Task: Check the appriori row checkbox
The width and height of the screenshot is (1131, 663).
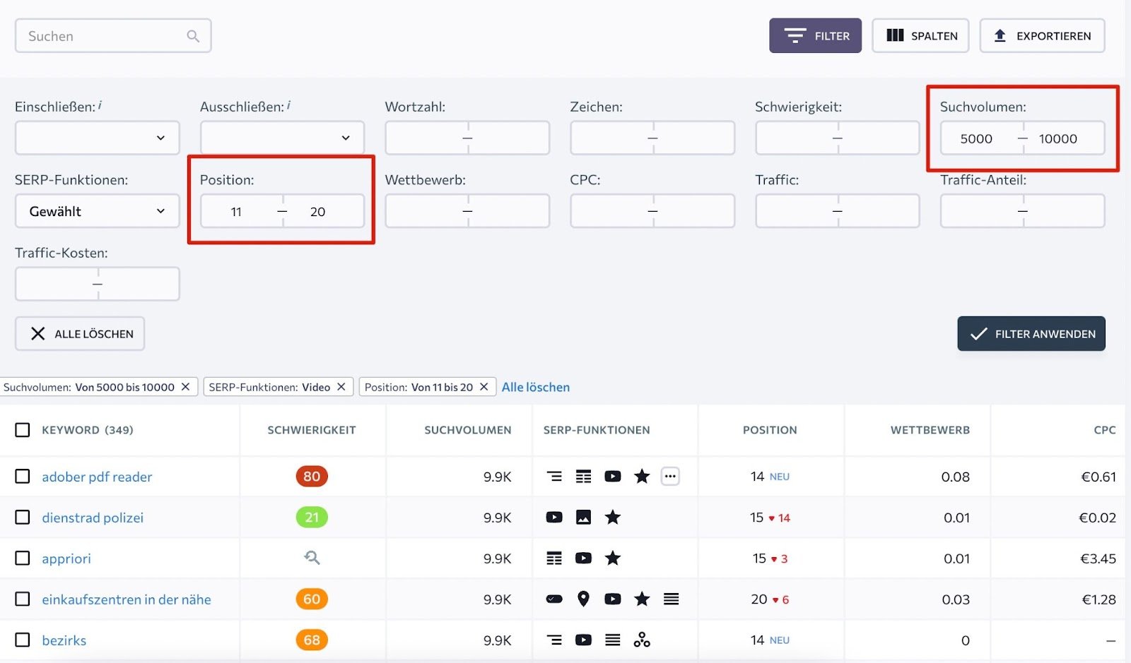Action: (x=23, y=558)
